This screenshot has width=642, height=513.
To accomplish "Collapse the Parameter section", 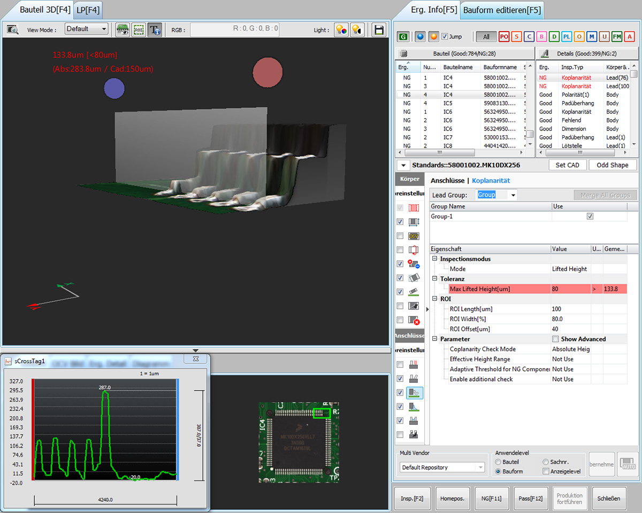I will (434, 339).
